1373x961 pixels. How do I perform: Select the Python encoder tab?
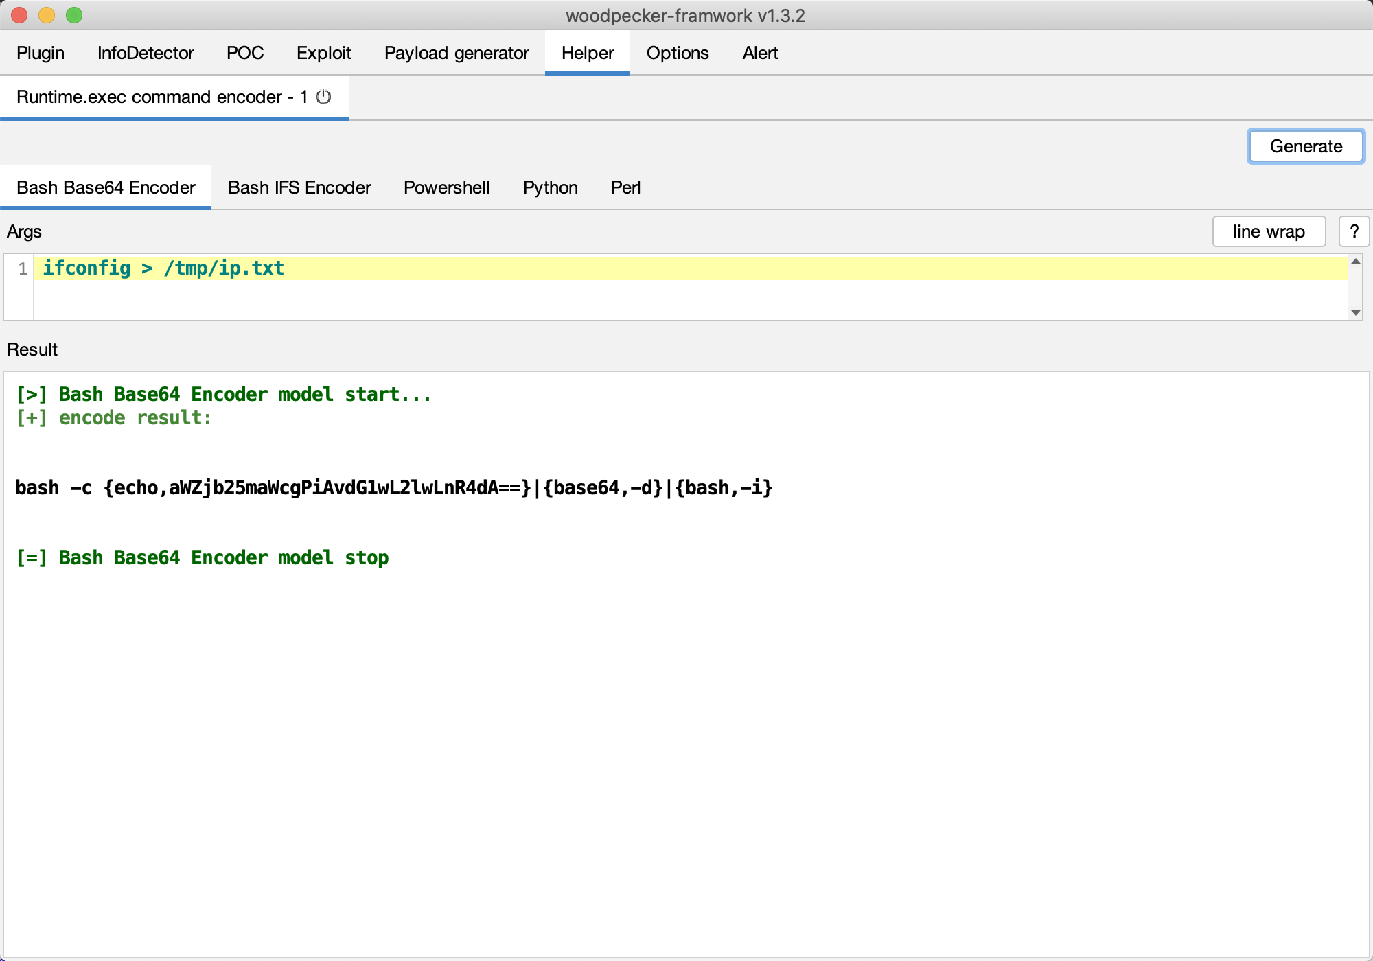click(x=550, y=187)
